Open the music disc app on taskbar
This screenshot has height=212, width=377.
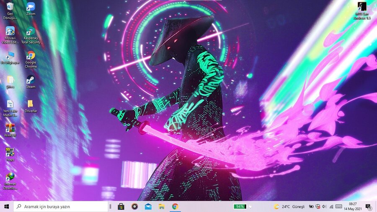click(134, 207)
